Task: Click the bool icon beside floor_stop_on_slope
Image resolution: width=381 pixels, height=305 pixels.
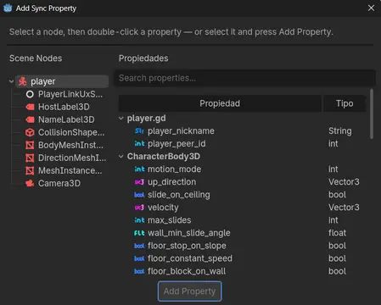Action: click(x=139, y=246)
